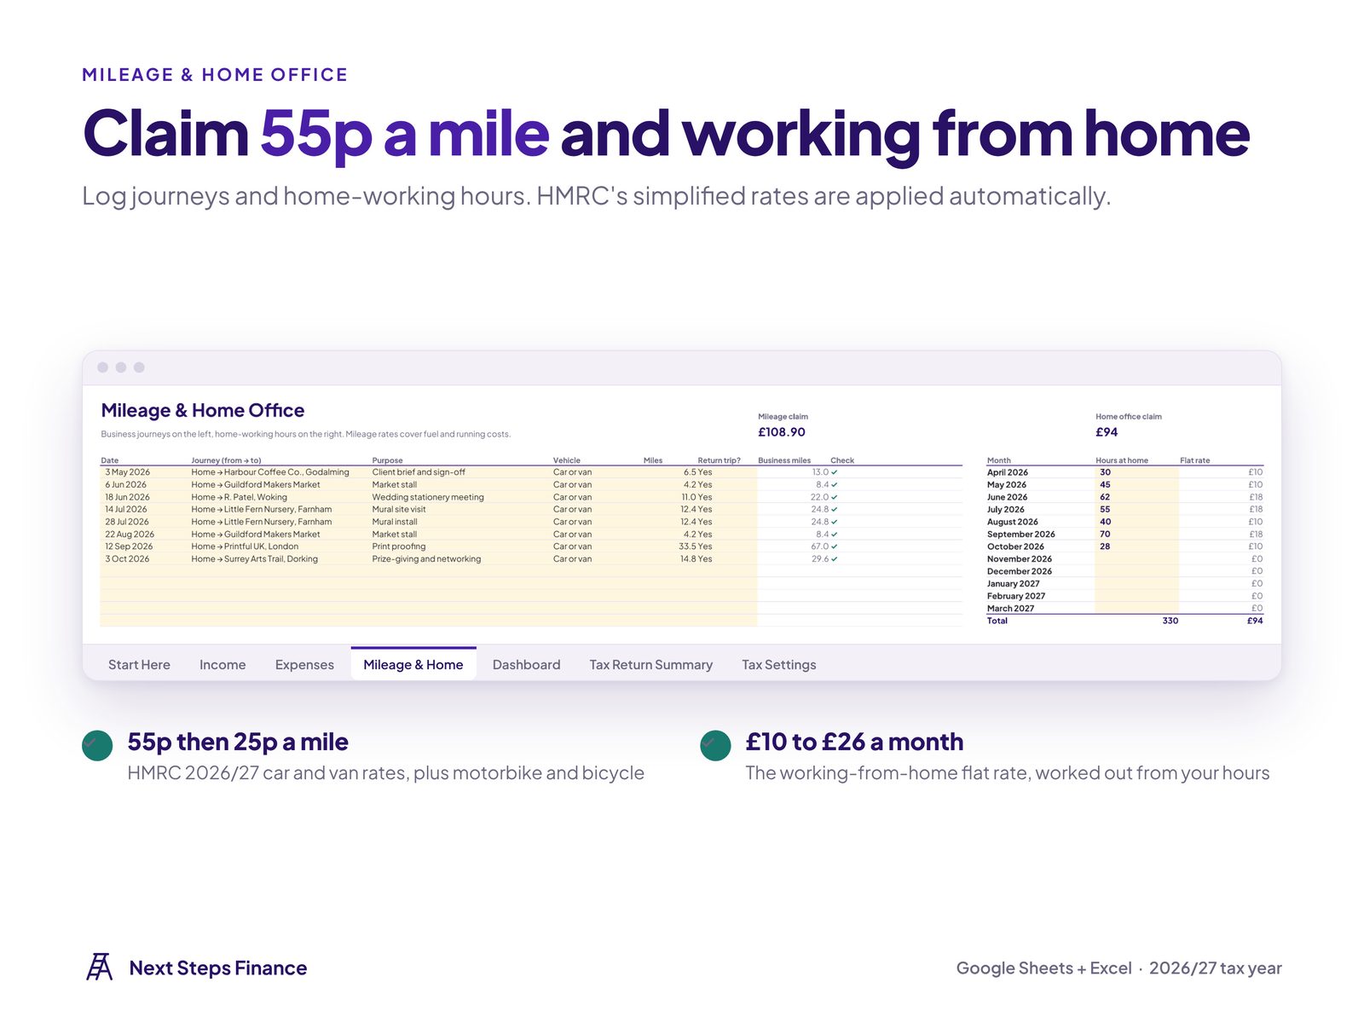Image resolution: width=1364 pixels, height=1023 pixels.
Task: Select the April 2026 hours at home cell
Action: tap(1136, 472)
